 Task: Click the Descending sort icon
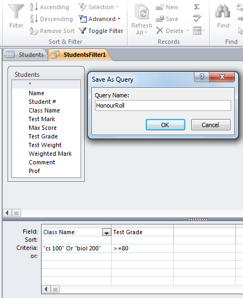click(x=34, y=19)
